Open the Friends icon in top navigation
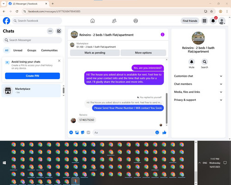 coord(114,21)
